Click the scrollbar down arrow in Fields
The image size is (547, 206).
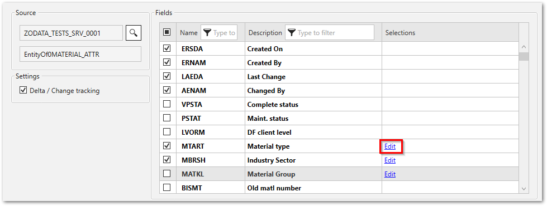(x=524, y=188)
